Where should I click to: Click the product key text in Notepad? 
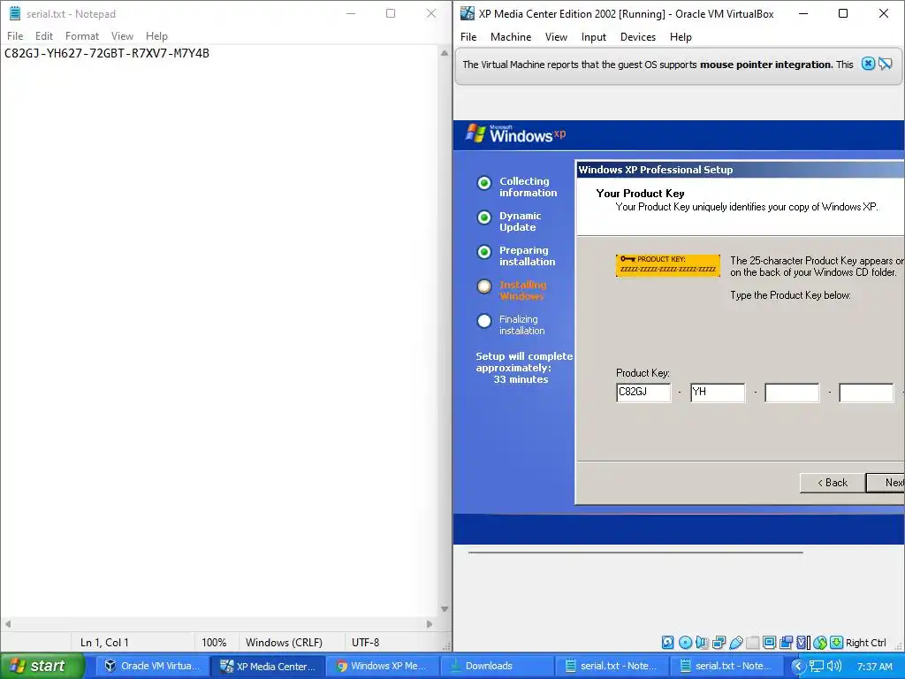[107, 53]
